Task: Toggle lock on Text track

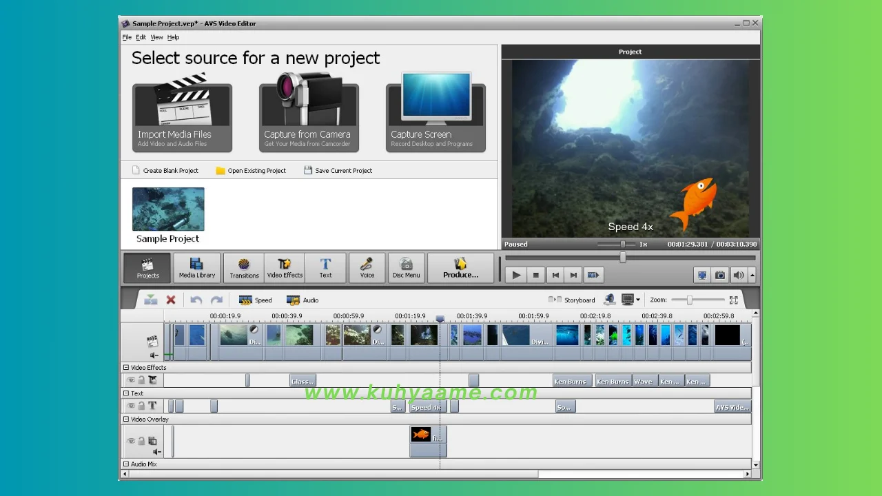Action: pos(141,406)
